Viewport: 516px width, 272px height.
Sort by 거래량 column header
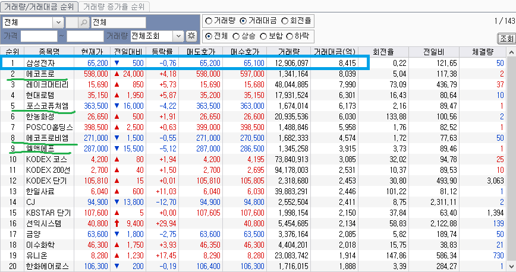tap(288, 52)
